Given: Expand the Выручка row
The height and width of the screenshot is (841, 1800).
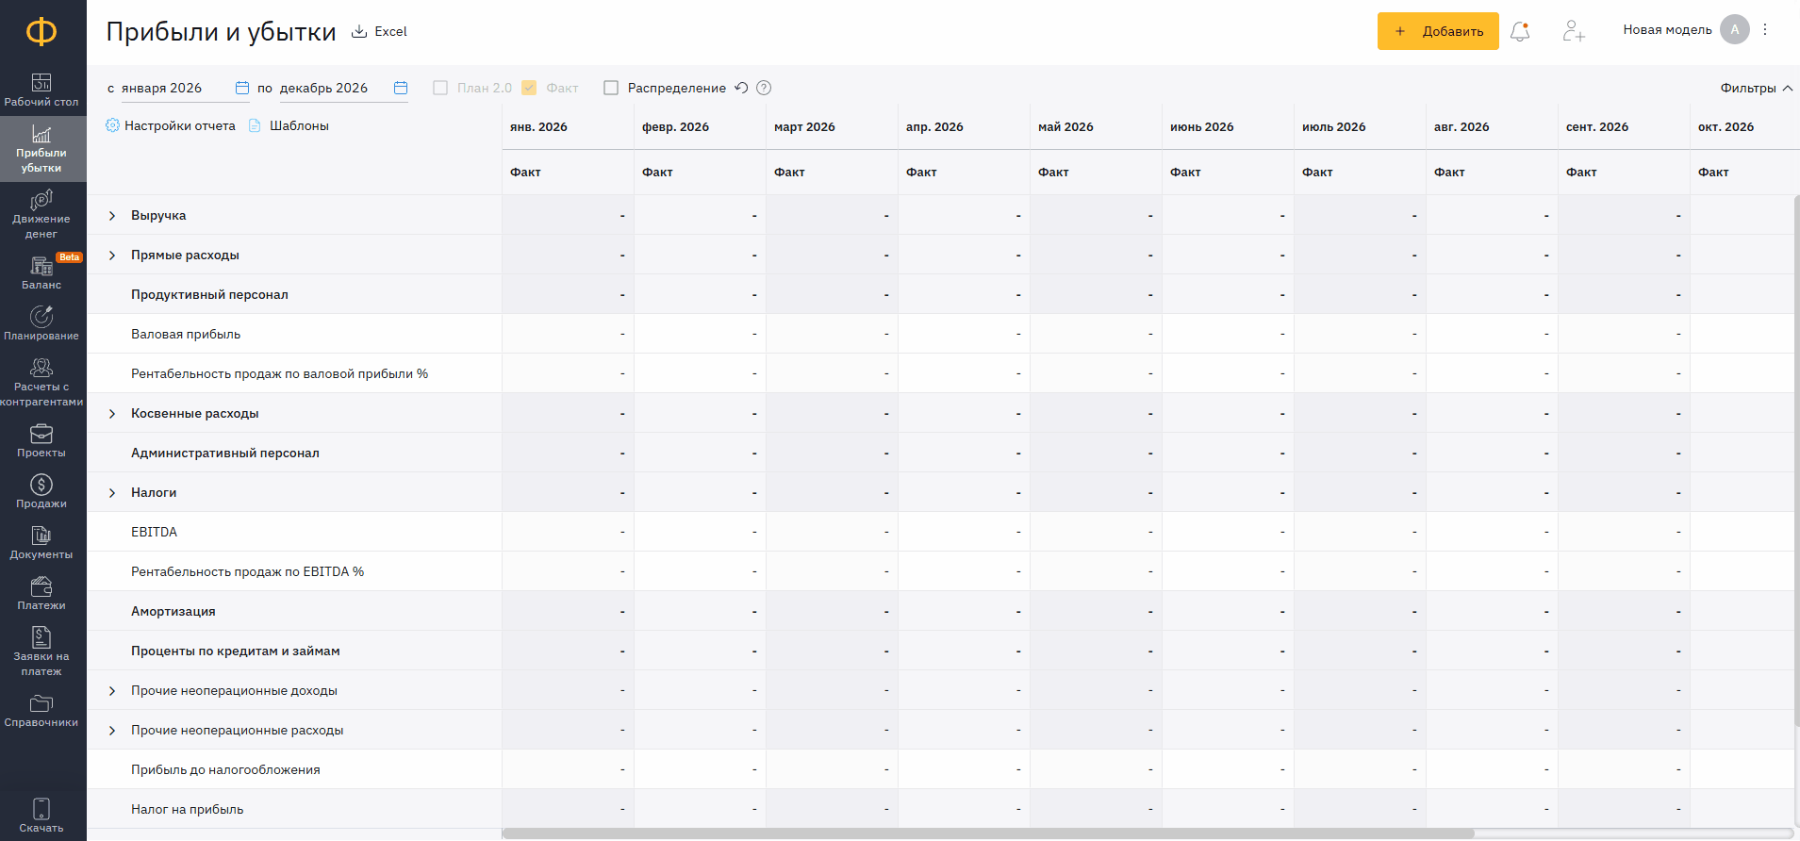Looking at the screenshot, I should point(112,216).
